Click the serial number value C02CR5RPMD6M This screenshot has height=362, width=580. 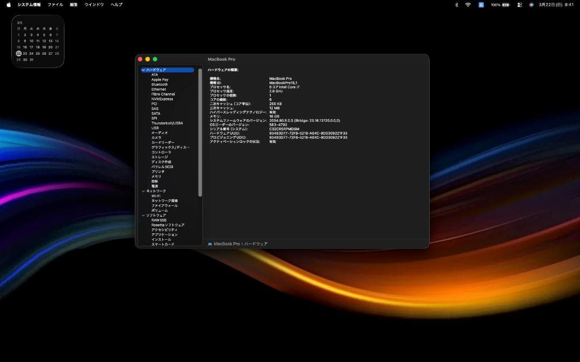(x=284, y=129)
